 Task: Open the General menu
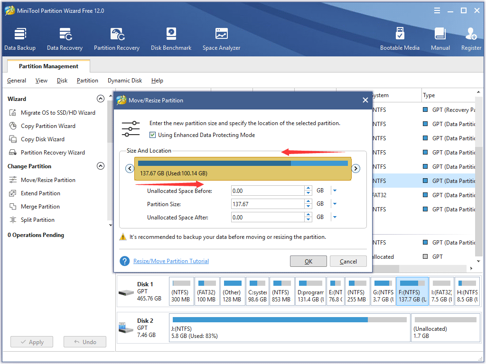click(x=17, y=81)
